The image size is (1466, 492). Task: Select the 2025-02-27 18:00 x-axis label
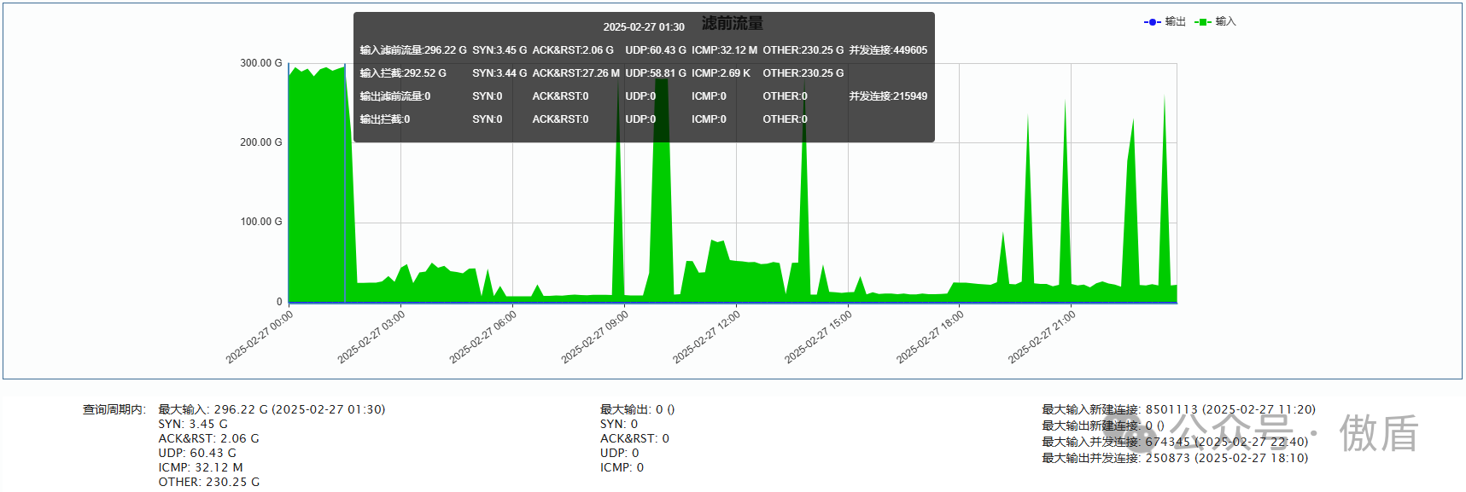point(930,337)
